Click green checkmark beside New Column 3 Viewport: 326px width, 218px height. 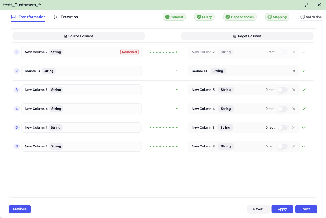[x=304, y=146]
